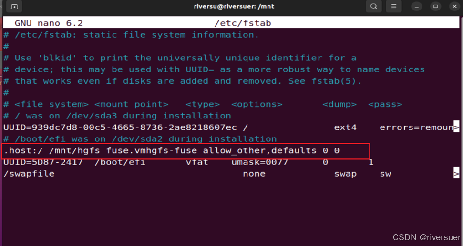Open a new terminal tab
The height and width of the screenshot is (246, 463).
pyautogui.click(x=14, y=7)
